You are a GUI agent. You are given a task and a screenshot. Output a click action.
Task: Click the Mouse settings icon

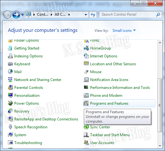coord(86,72)
